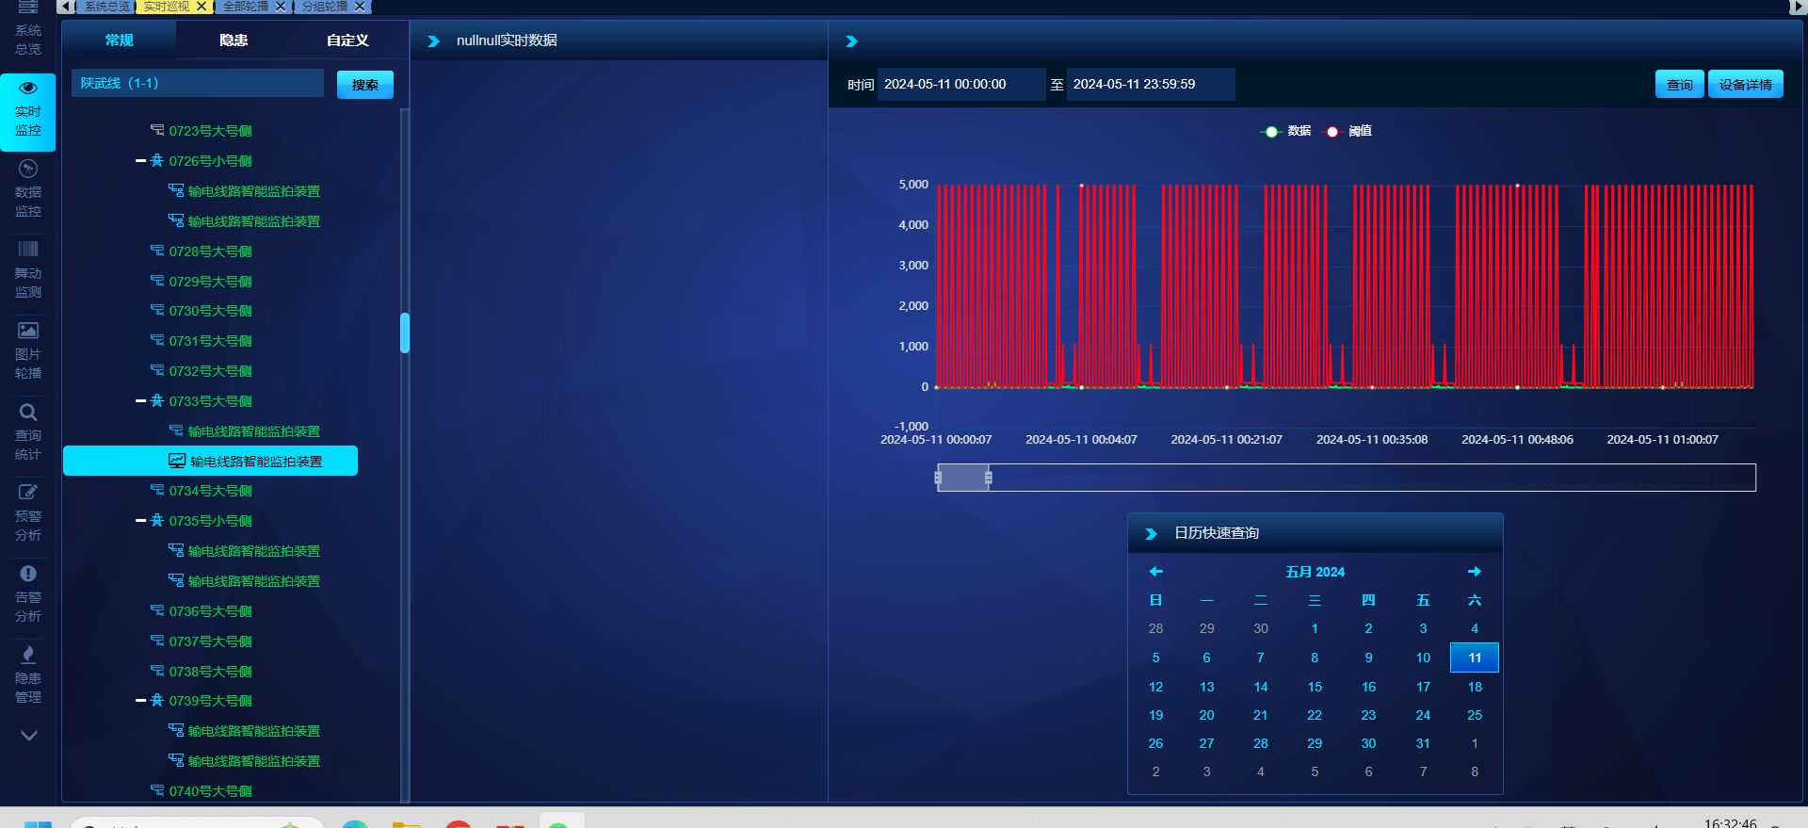1808x828 pixels.
Task: Toggle 阈值 series in chart legend
Action: point(1348,131)
